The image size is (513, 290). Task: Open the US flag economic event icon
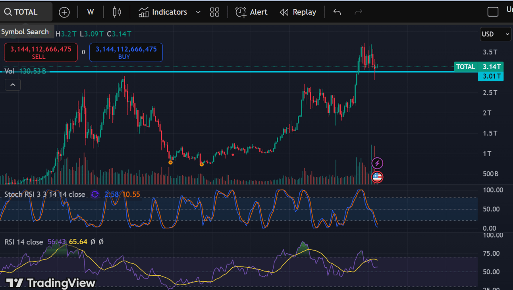pyautogui.click(x=377, y=177)
